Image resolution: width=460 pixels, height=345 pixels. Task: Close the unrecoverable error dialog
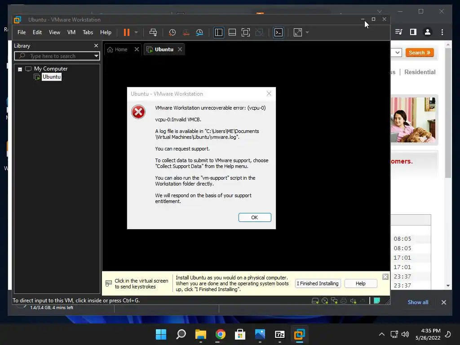tap(269, 93)
